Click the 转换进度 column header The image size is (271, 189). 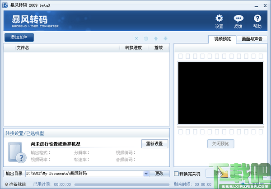(134, 48)
